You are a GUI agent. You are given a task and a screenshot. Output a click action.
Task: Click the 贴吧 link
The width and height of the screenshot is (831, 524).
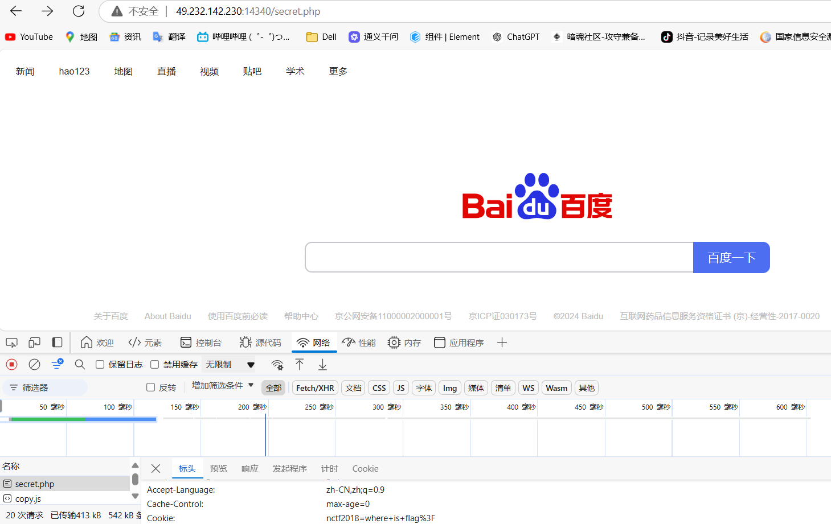pyautogui.click(x=252, y=71)
